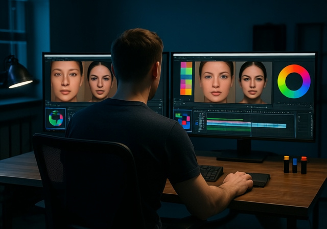Select the teal swatch in palette

tap(183, 71)
